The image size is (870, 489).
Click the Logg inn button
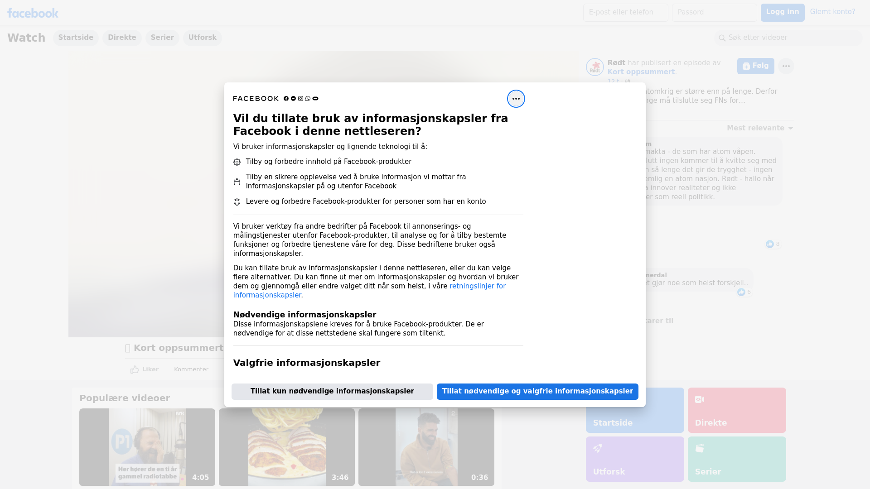tap(782, 13)
